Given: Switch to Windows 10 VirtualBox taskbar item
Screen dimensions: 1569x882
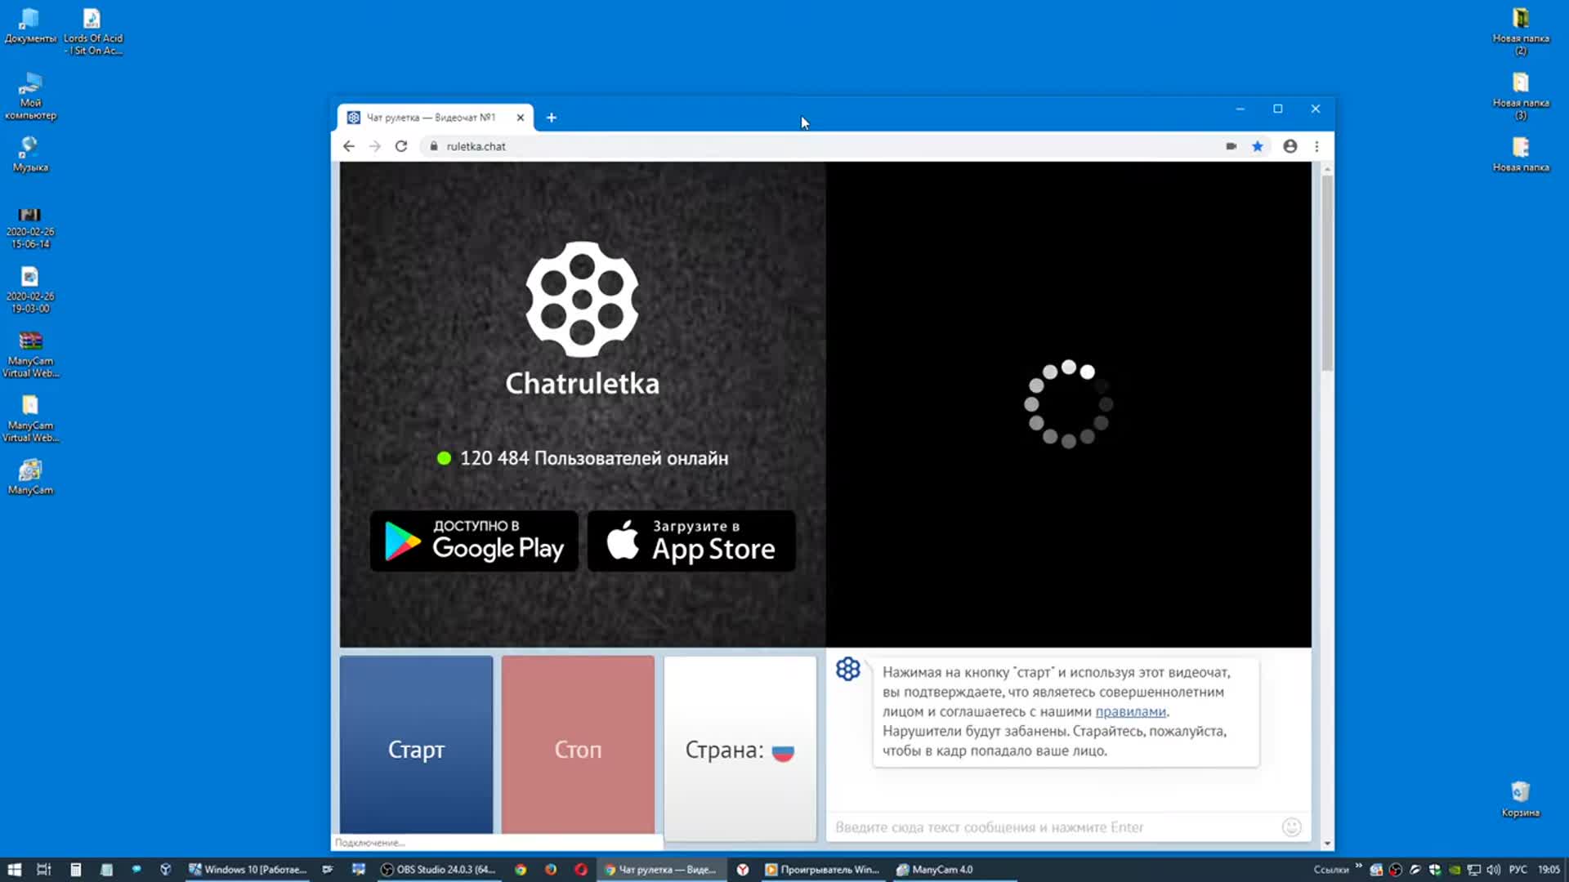Looking at the screenshot, I should click(x=248, y=870).
